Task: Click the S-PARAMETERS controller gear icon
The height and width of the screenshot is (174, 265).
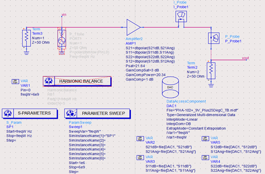Action: click(x=8, y=113)
